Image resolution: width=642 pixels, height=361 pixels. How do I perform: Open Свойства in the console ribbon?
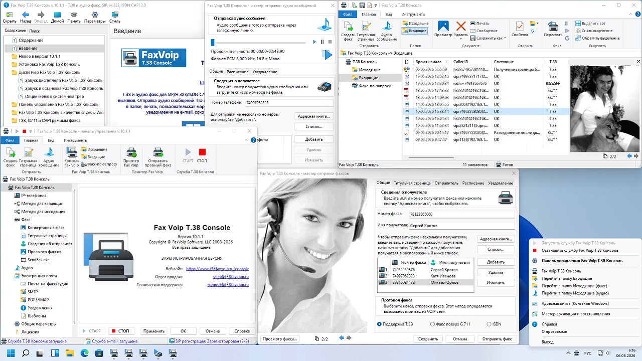(520, 29)
